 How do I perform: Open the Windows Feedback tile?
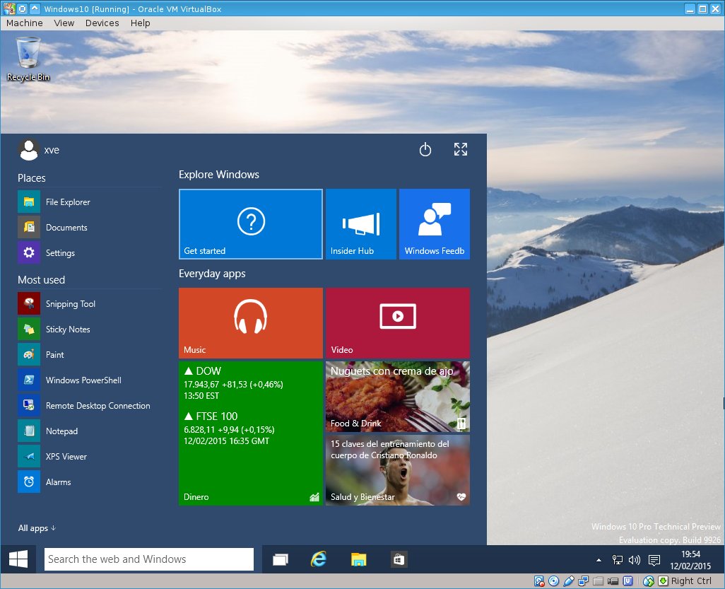(x=435, y=224)
